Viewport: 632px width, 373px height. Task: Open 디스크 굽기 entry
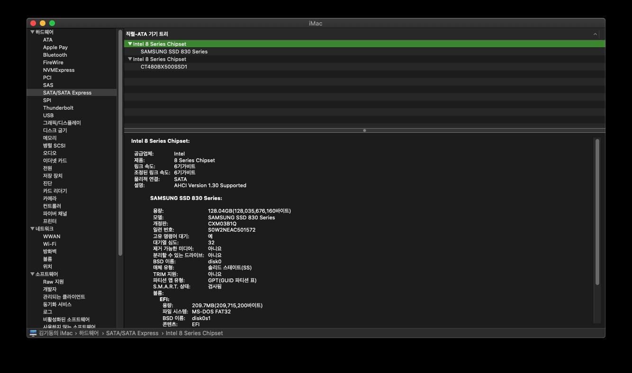[x=55, y=130]
